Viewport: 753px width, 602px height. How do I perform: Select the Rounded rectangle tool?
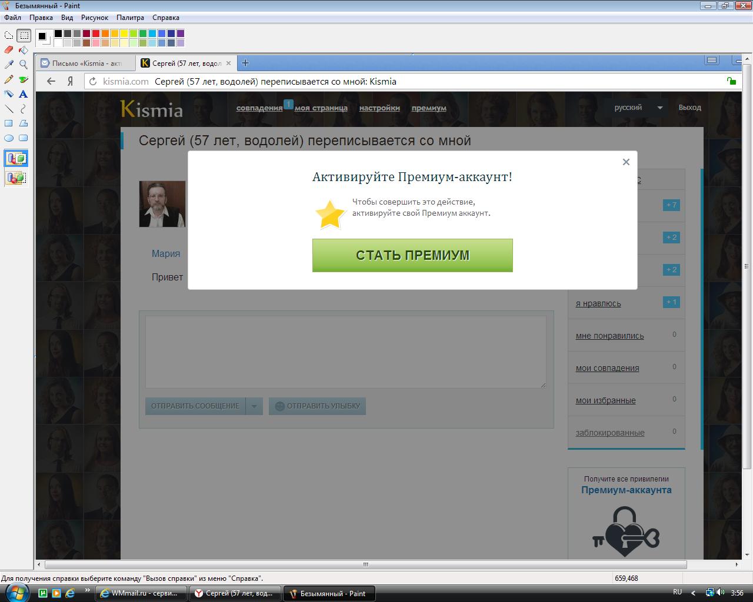24,138
